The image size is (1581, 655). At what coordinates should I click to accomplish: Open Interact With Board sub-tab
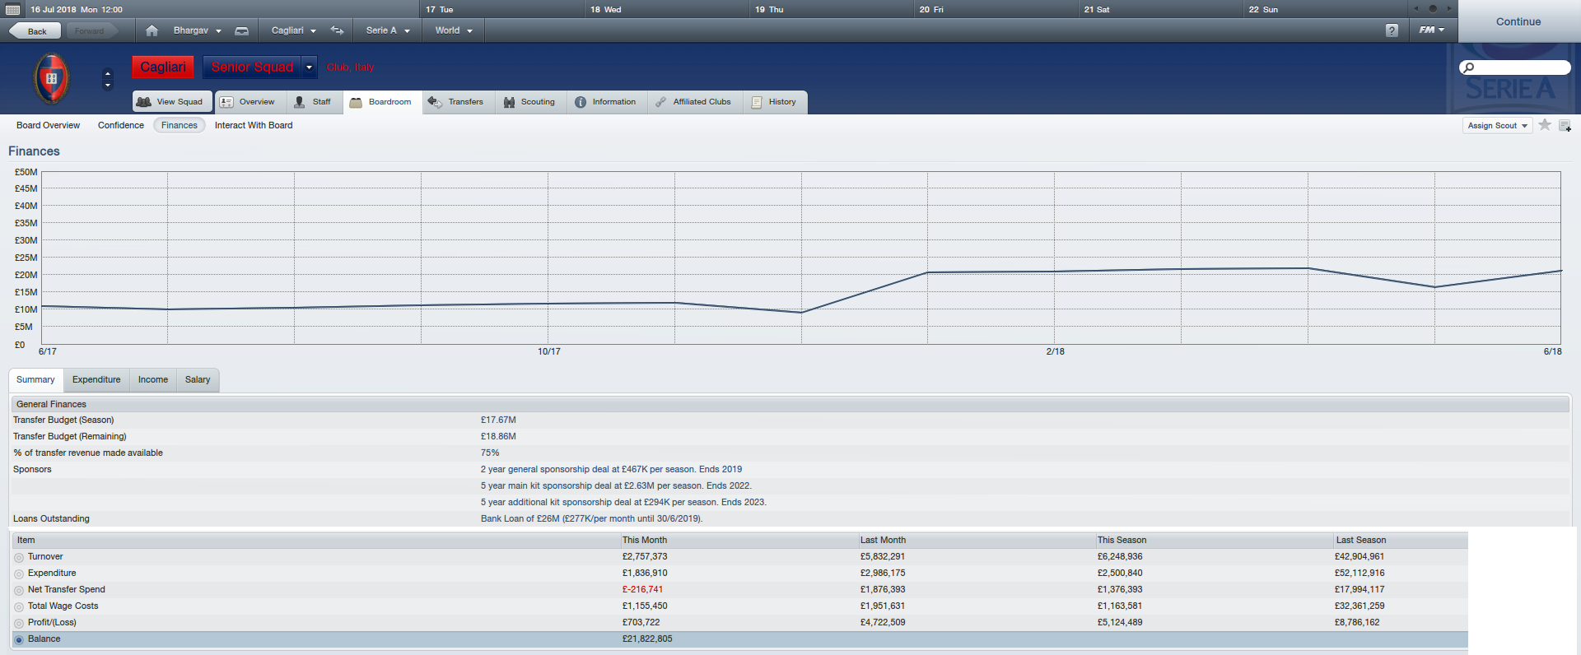[x=254, y=125]
